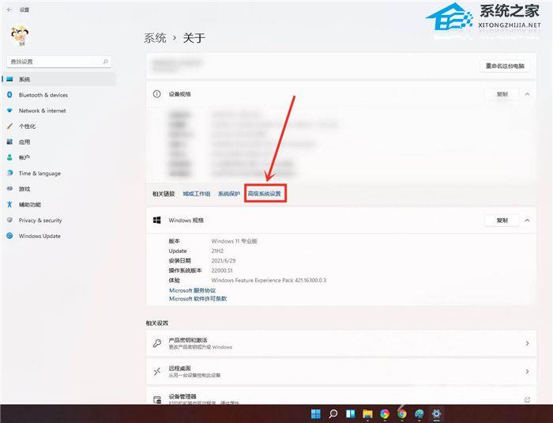Copy device specifications with 复制 button
This screenshot has width=553, height=423.
pyautogui.click(x=502, y=94)
